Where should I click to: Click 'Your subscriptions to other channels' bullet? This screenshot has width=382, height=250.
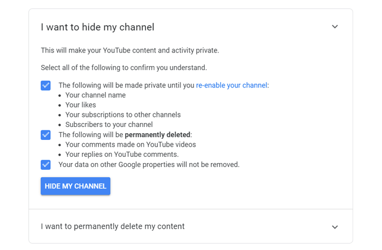(123, 115)
